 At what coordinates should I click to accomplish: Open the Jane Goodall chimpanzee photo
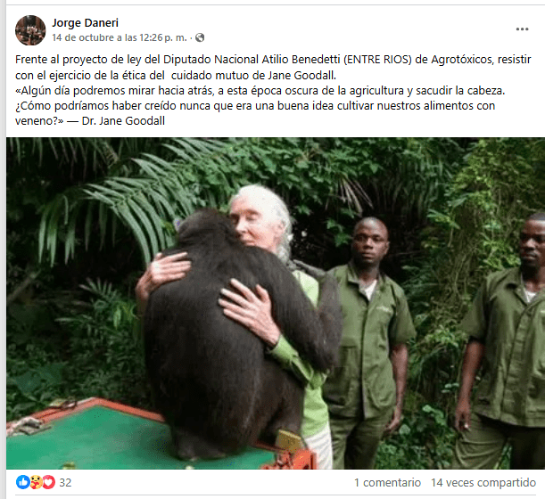point(276,303)
